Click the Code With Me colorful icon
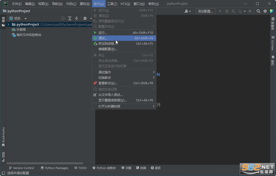The width and height of the screenshot is (276, 176). point(272,11)
